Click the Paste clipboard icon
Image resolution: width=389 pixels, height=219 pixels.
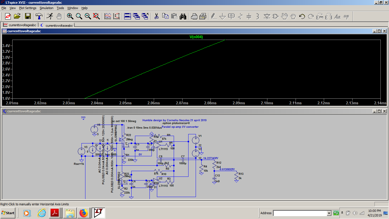pos(174,16)
